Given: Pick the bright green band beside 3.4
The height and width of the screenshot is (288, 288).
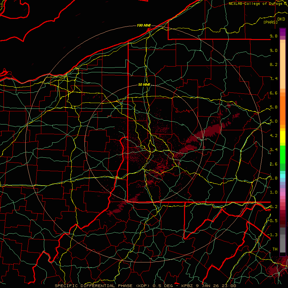Looking at the screenshot, I should pyautogui.click(x=283, y=154).
